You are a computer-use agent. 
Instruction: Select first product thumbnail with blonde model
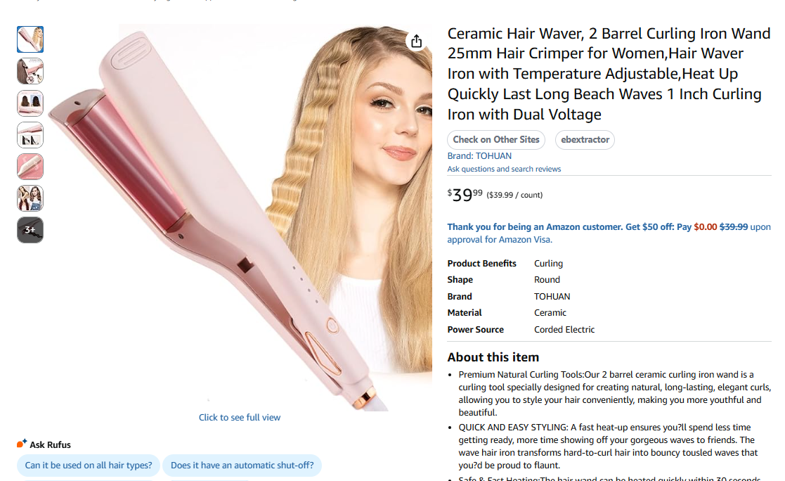tap(30, 39)
